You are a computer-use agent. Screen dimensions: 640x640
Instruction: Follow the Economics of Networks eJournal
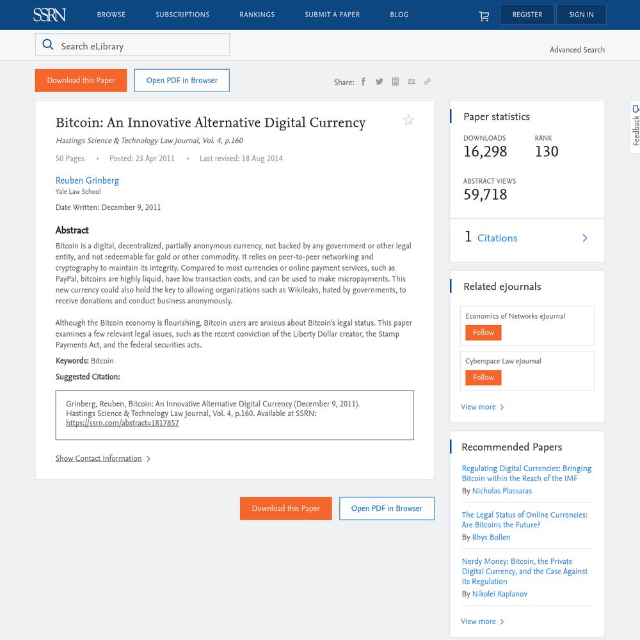point(483,332)
